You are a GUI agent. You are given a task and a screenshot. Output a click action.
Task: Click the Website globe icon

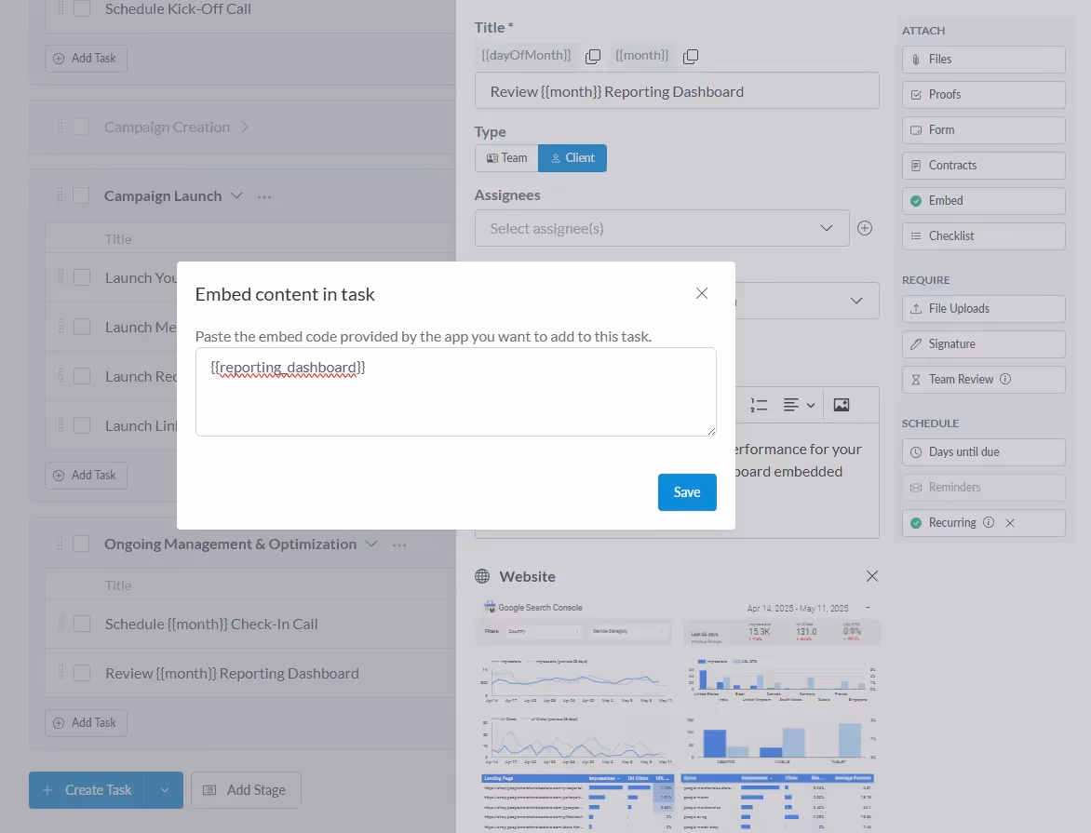click(482, 576)
